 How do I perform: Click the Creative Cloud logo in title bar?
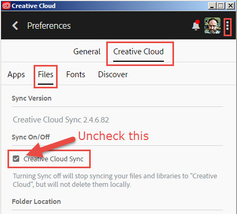pyautogui.click(x=6, y=6)
